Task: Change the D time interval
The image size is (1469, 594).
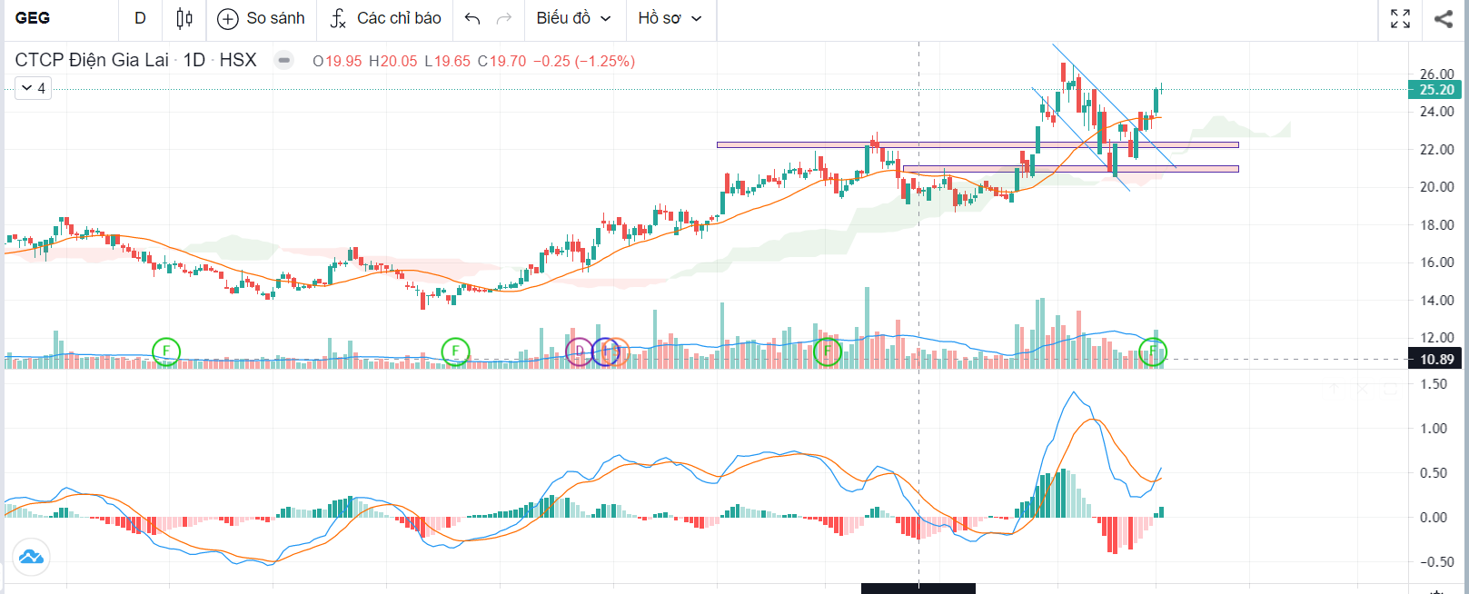Action: point(140,18)
